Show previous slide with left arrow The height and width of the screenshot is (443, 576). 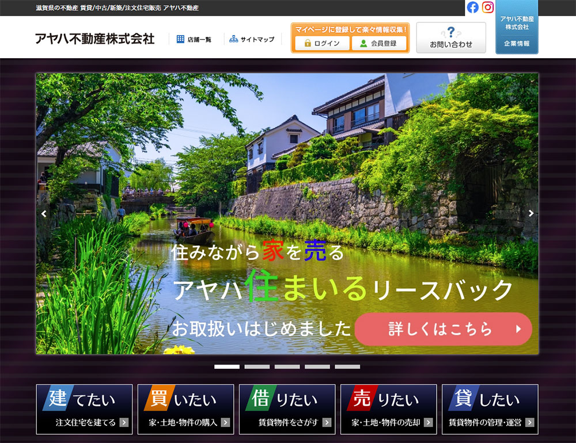click(x=44, y=213)
